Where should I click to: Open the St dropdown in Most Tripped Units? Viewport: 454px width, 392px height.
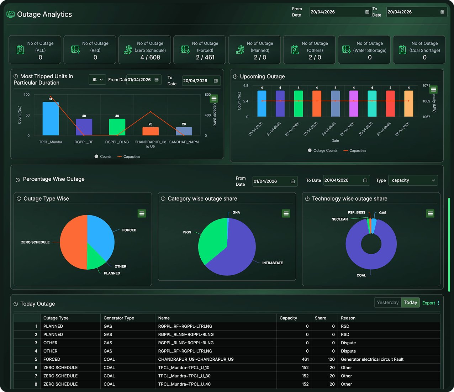tap(97, 80)
